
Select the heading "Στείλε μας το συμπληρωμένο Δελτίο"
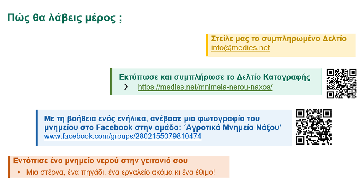(278, 39)
